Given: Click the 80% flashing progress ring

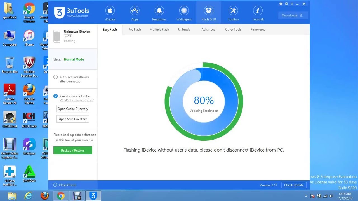Looking at the screenshot, I should tap(204, 102).
